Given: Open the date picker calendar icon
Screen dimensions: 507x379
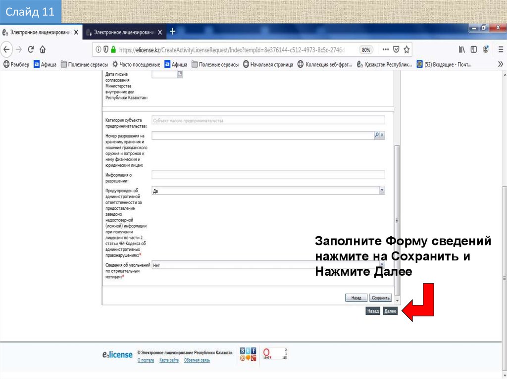Looking at the screenshot, I should pyautogui.click(x=180, y=74).
